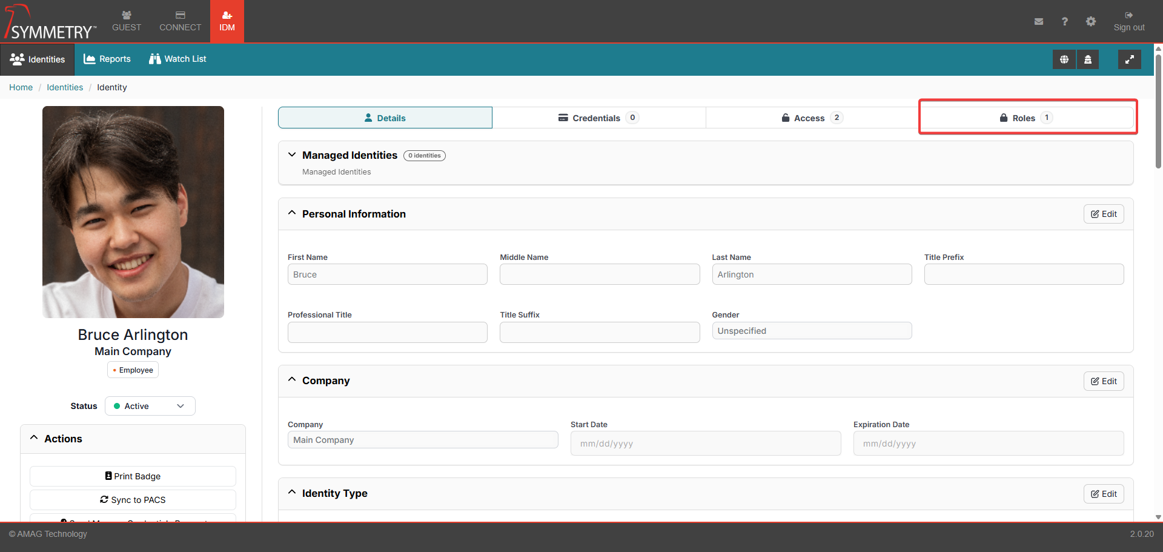Click the globe language icon

click(x=1064, y=59)
